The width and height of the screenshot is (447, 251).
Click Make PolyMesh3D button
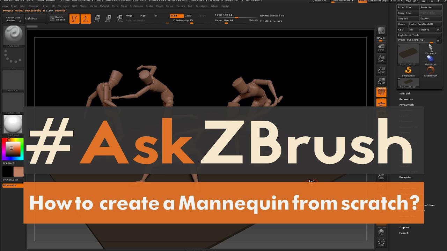pyautogui.click(x=424, y=24)
